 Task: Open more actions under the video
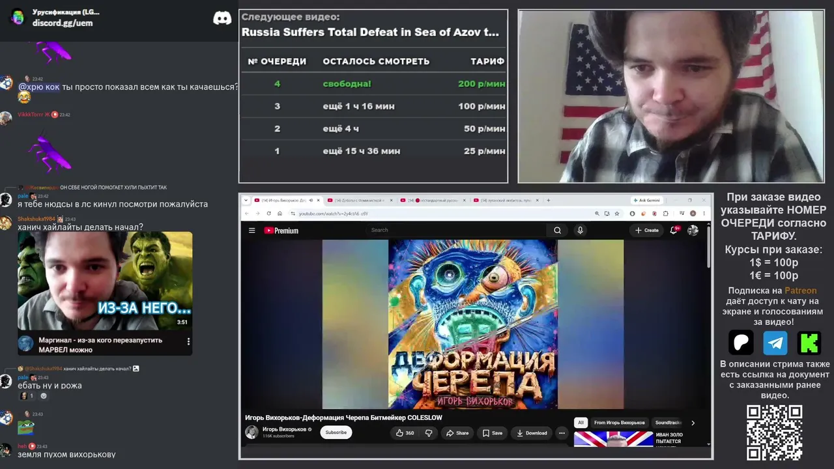pos(562,433)
